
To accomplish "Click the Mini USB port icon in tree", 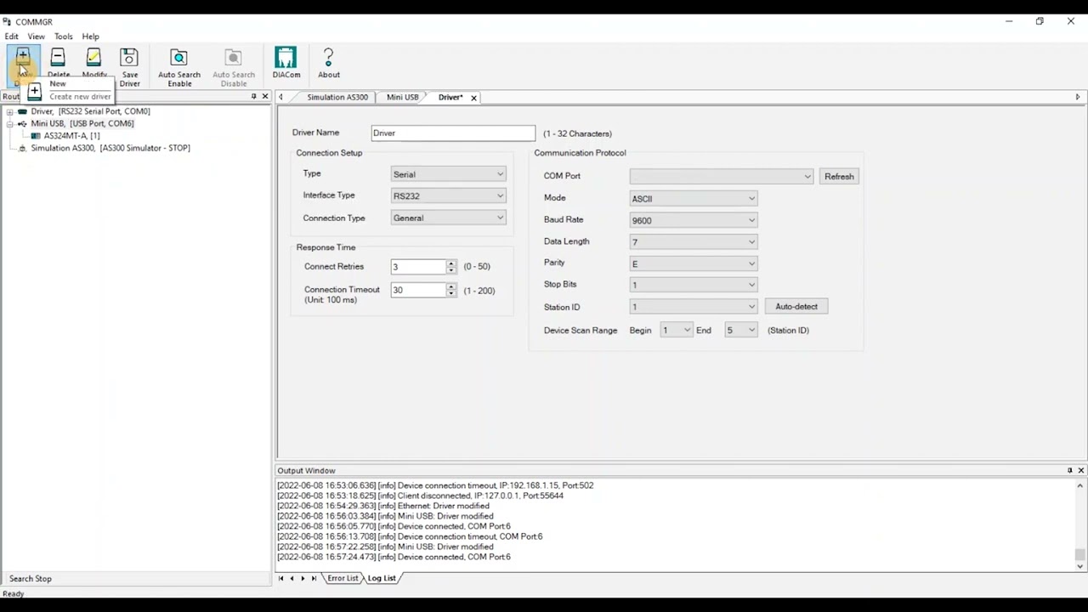I will (22, 123).
